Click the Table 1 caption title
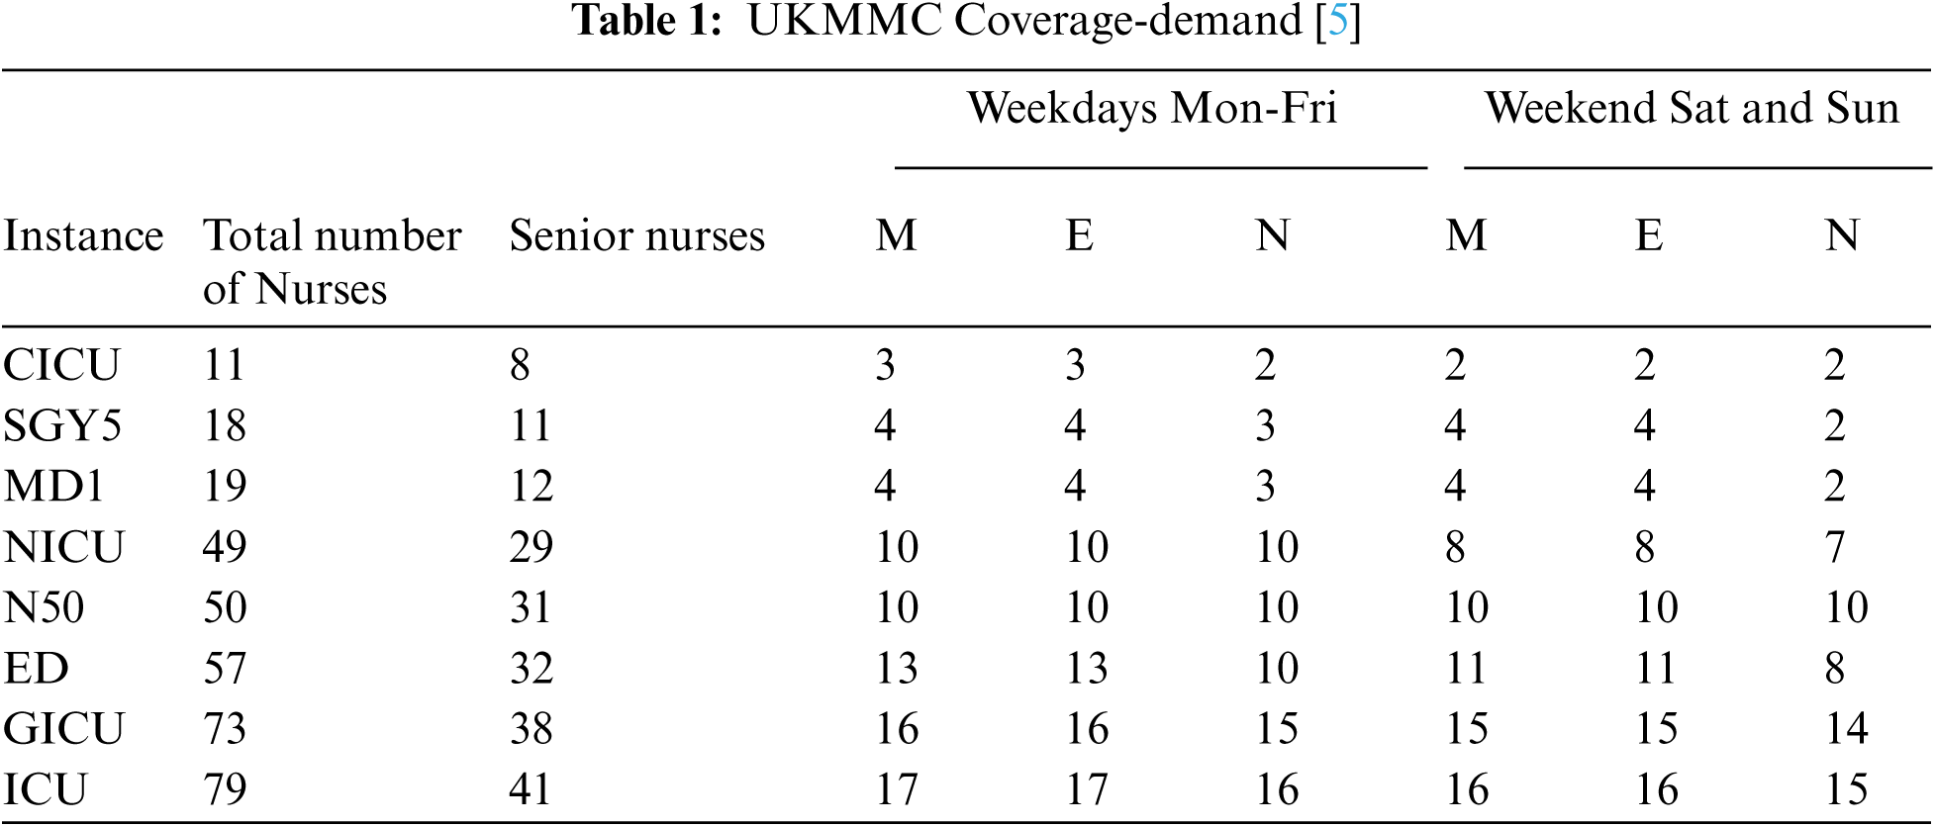Viewport: 1936px width, 827px height. [x=965, y=21]
